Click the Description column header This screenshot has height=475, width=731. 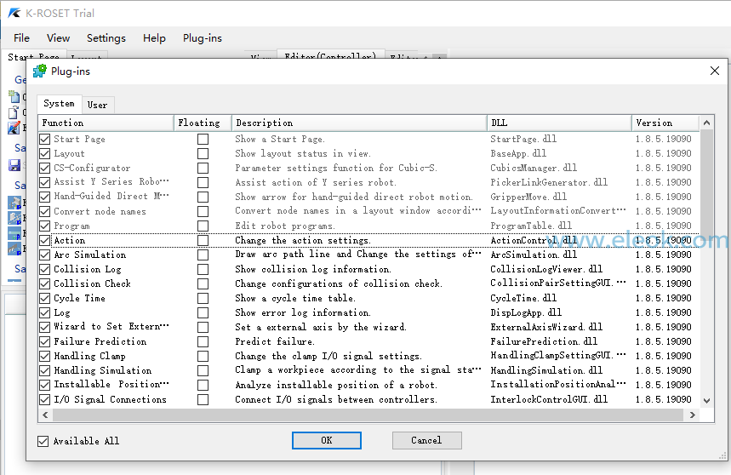[x=359, y=123]
